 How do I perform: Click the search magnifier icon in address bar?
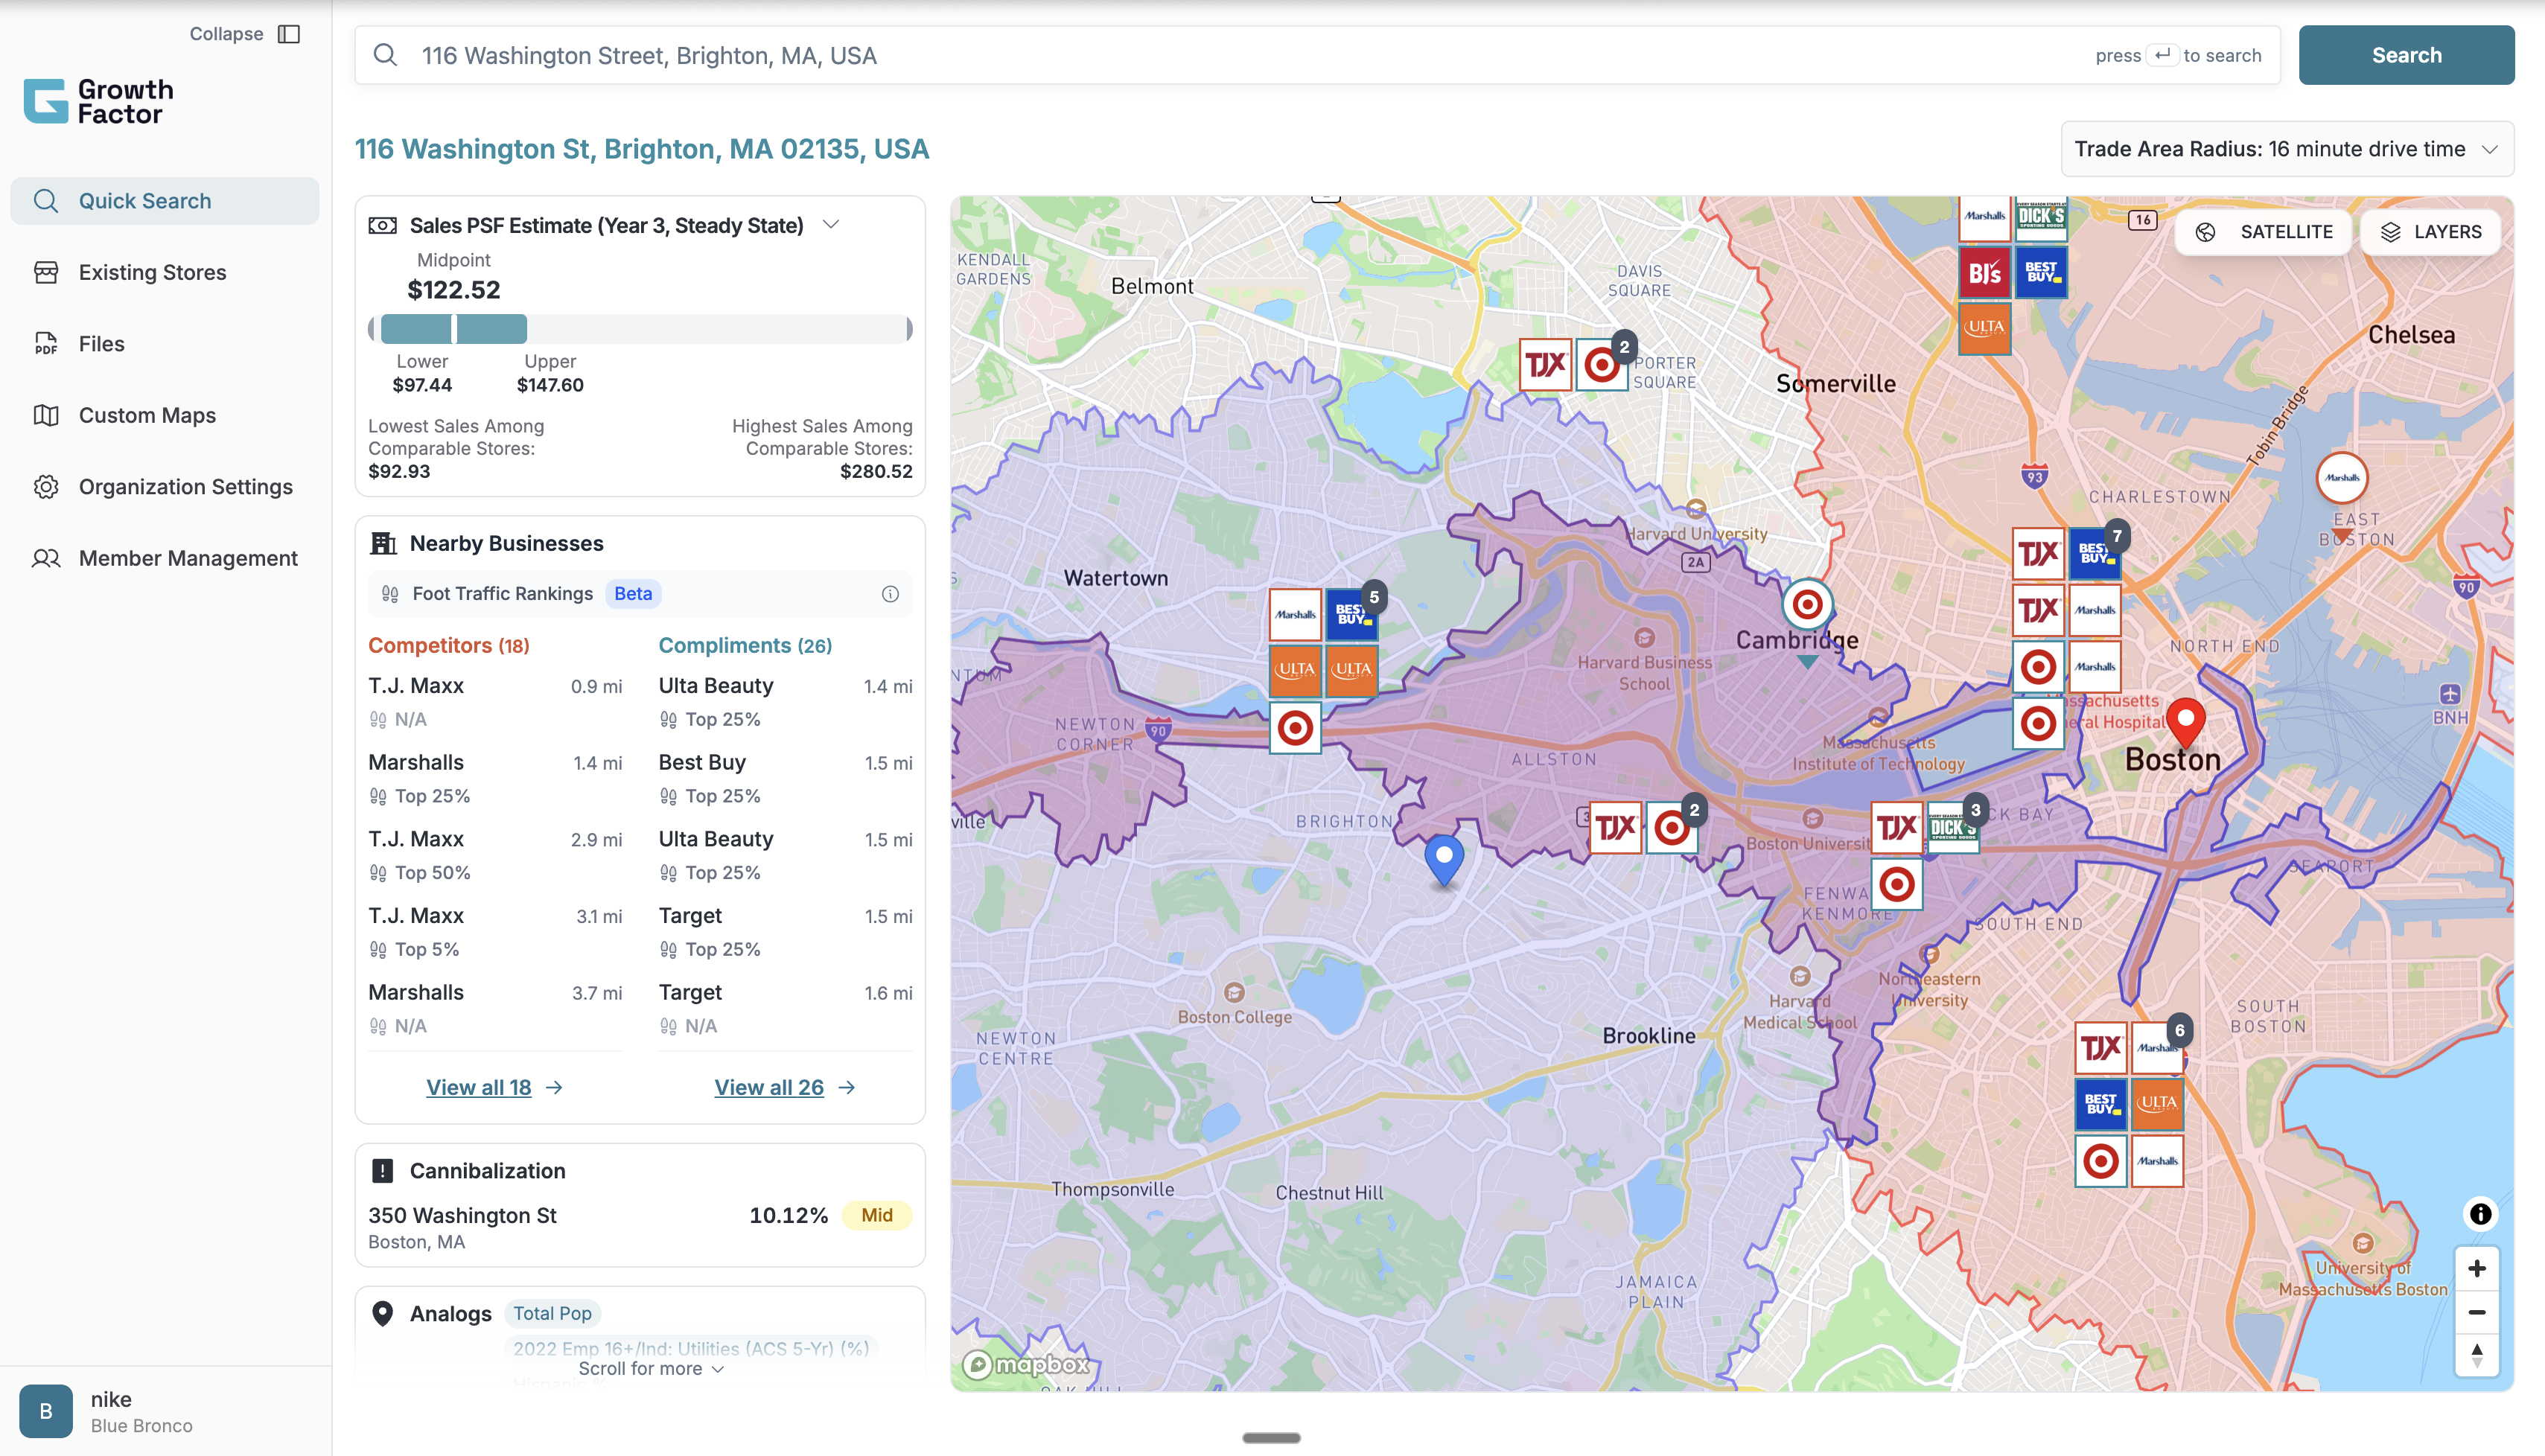(385, 55)
